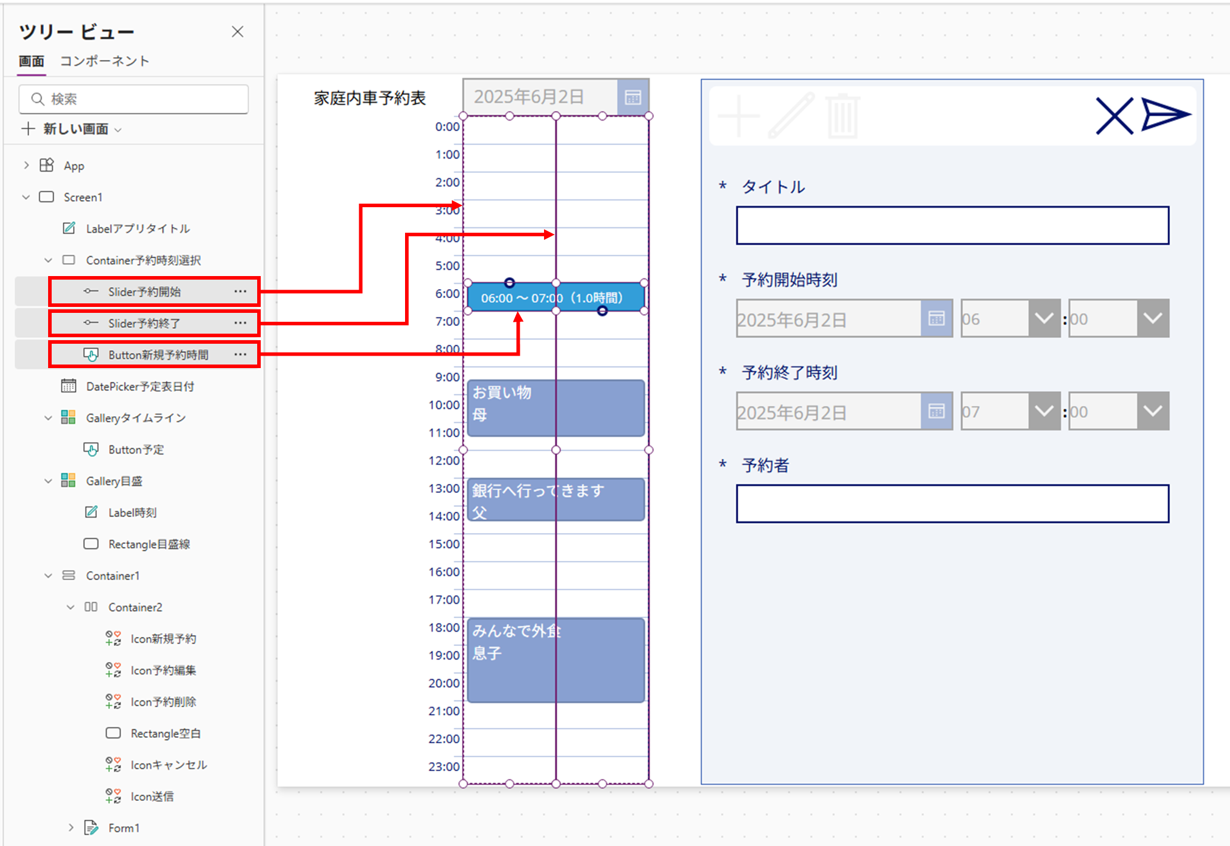The image size is (1230, 846).
Task: Open the start hour 06 dropdown
Action: 1044,319
